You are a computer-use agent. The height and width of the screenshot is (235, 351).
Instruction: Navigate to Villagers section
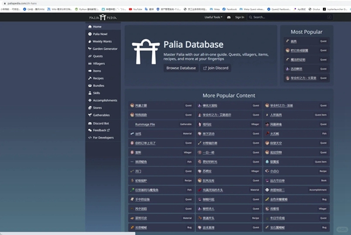[103, 64]
